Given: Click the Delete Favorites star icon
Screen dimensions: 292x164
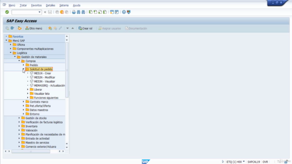Looking at the screenshot, I should tap(55, 28).
